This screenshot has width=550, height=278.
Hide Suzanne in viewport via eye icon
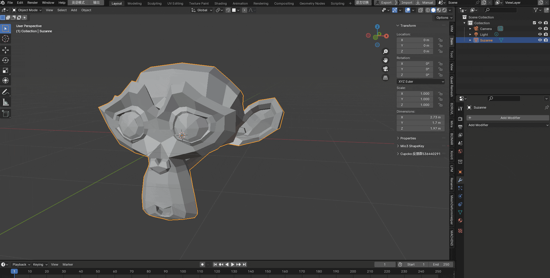coord(540,40)
